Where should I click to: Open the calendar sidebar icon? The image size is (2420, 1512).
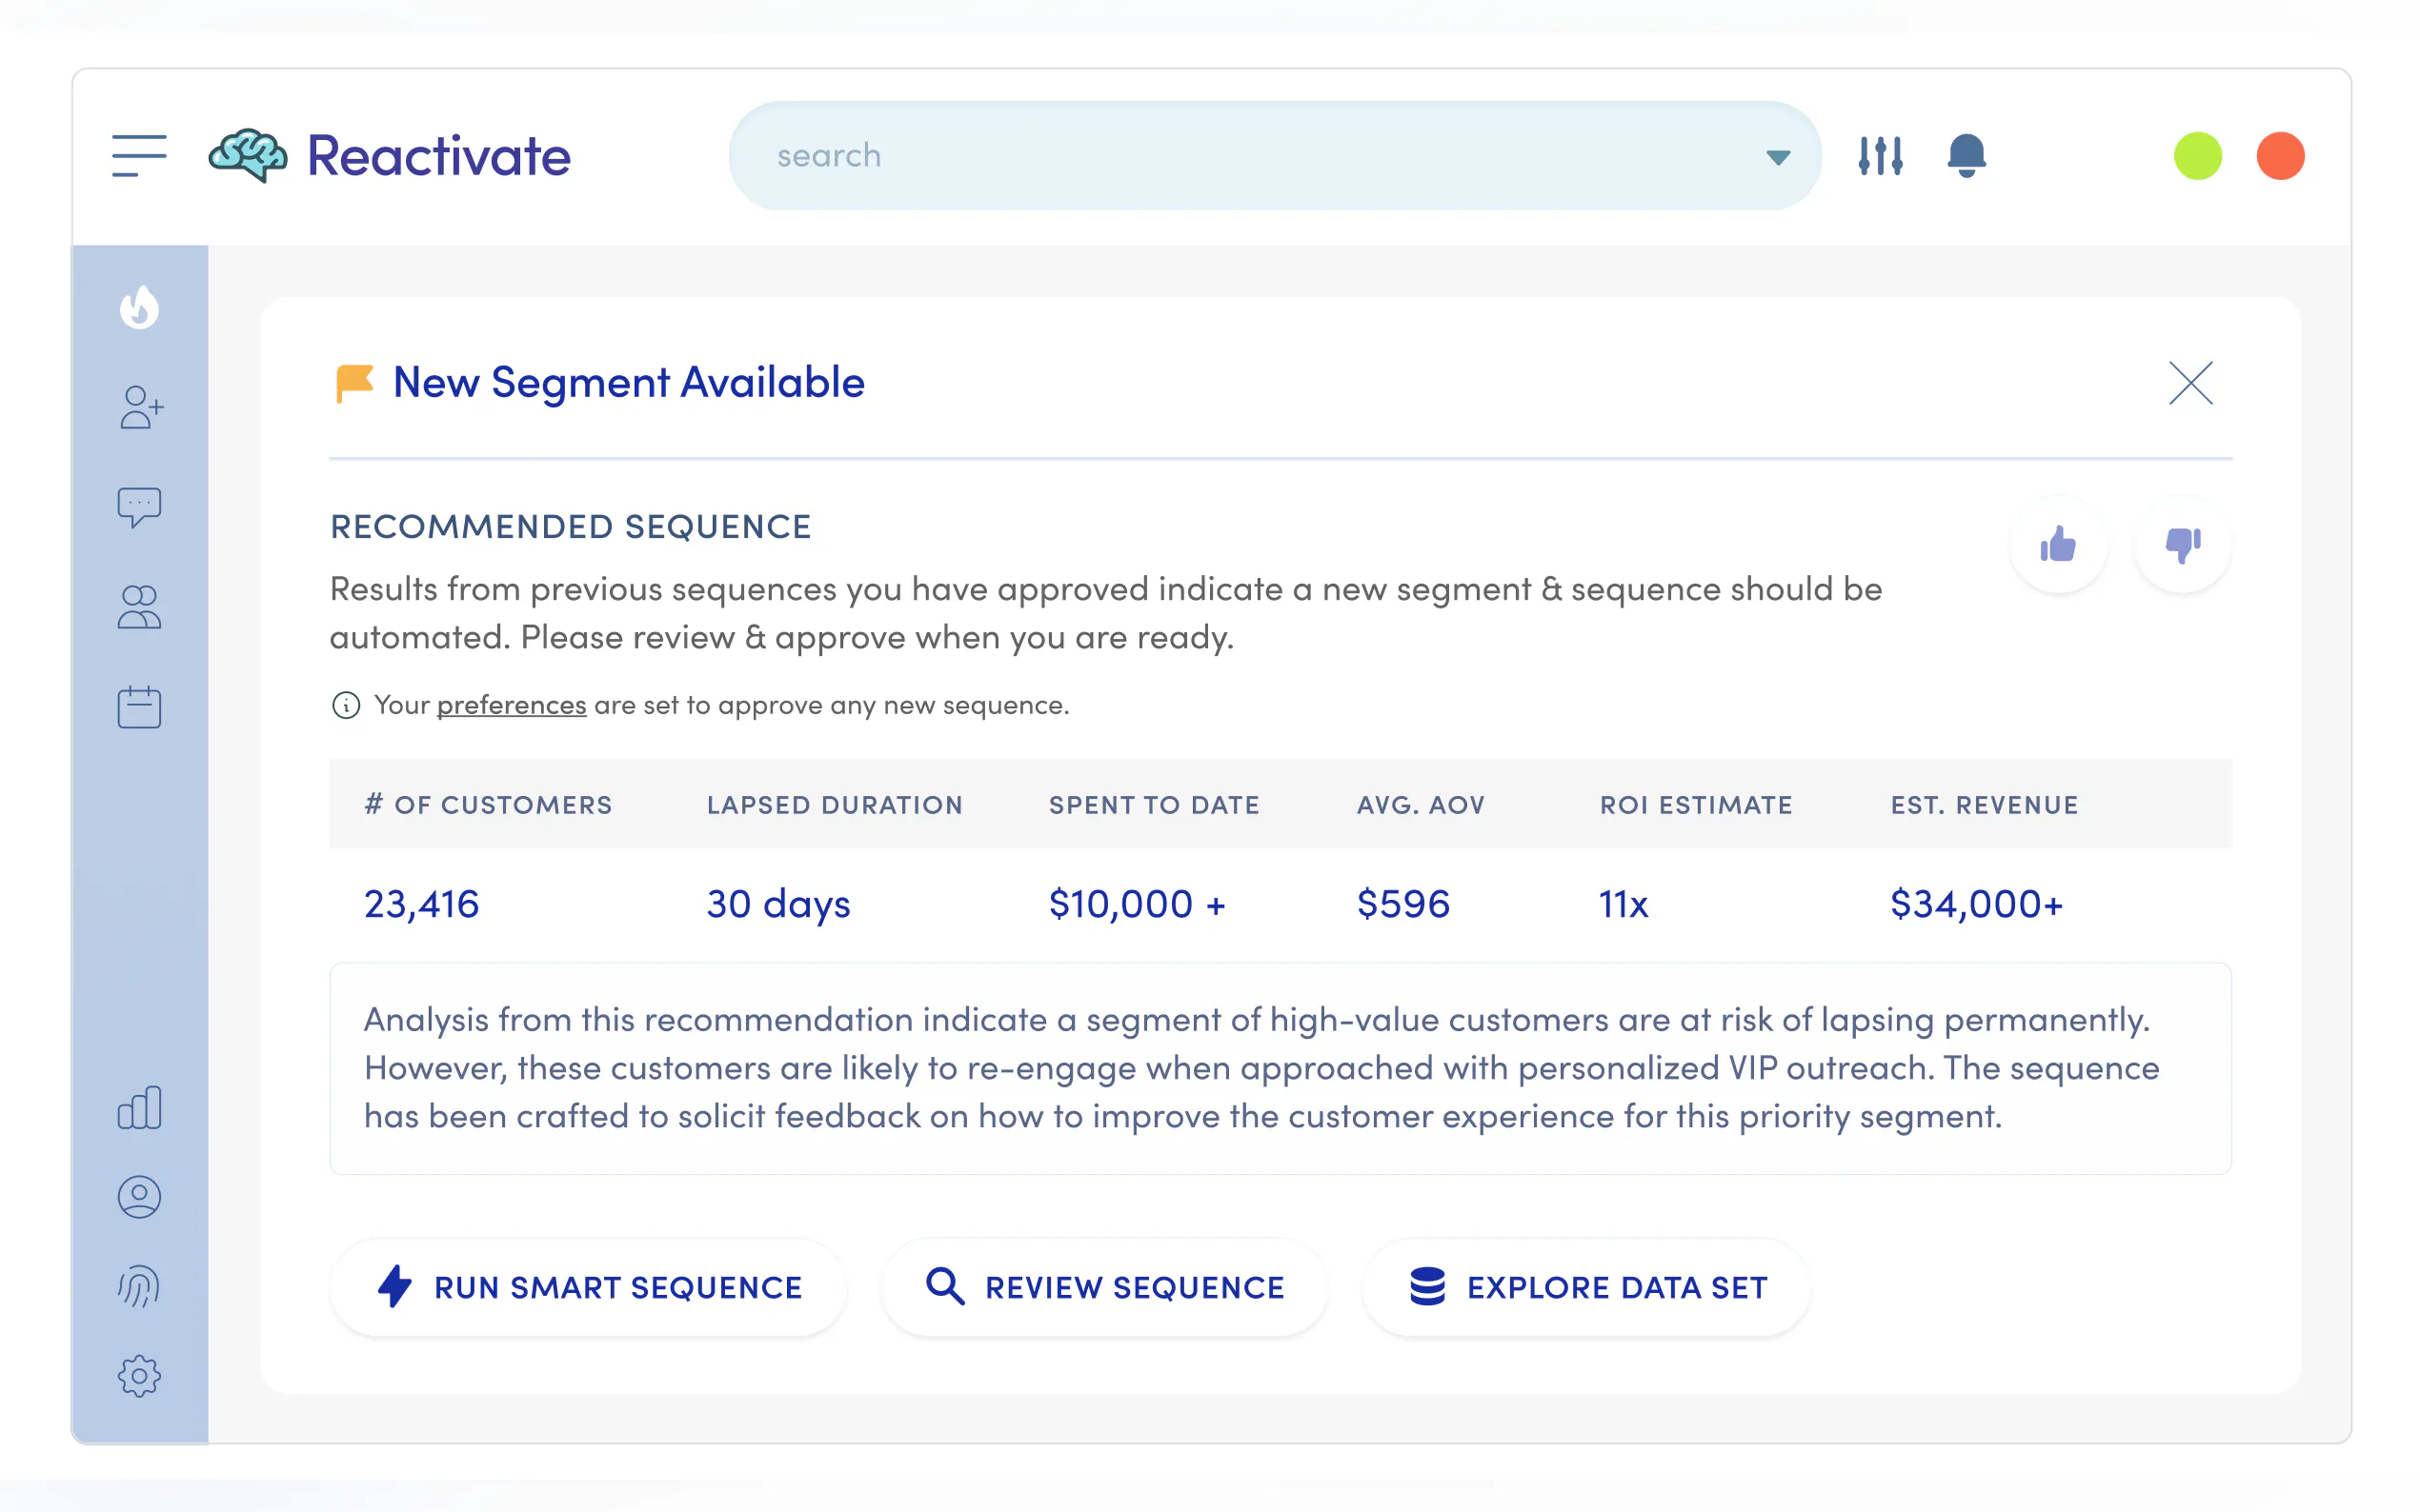pyautogui.click(x=139, y=707)
